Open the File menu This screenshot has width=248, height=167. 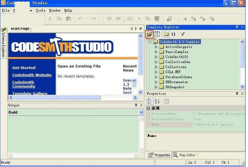click(x=6, y=11)
